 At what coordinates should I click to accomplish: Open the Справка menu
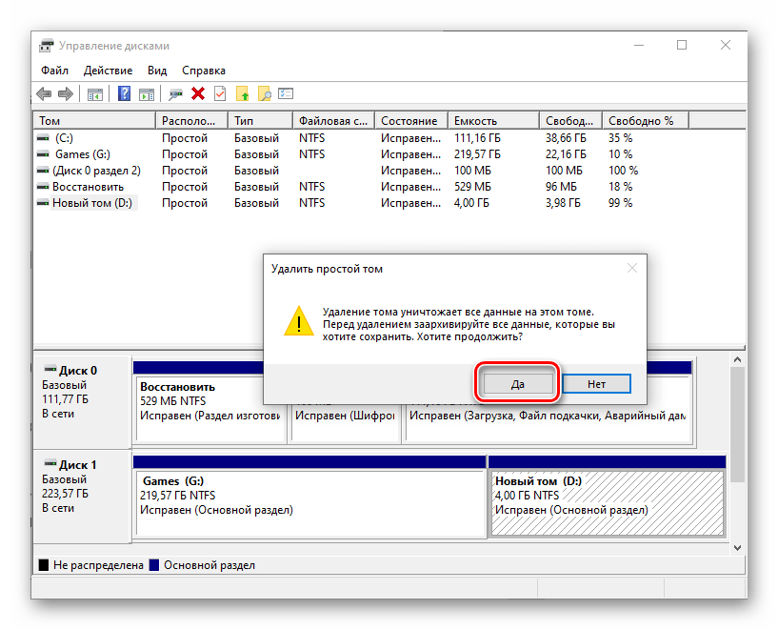(203, 71)
